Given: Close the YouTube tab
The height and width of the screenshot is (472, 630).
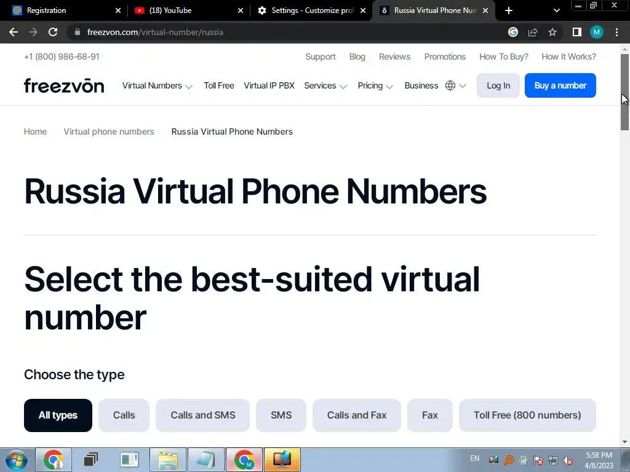Looking at the screenshot, I should pos(241,10).
